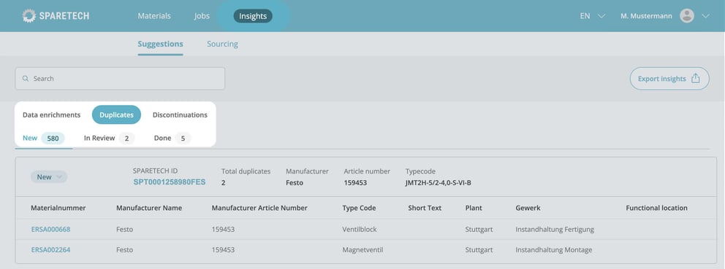The image size is (725, 269).
Task: Open the Jobs menu
Action: tap(202, 16)
